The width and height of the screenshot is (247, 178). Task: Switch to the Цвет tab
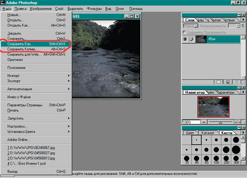191,133
